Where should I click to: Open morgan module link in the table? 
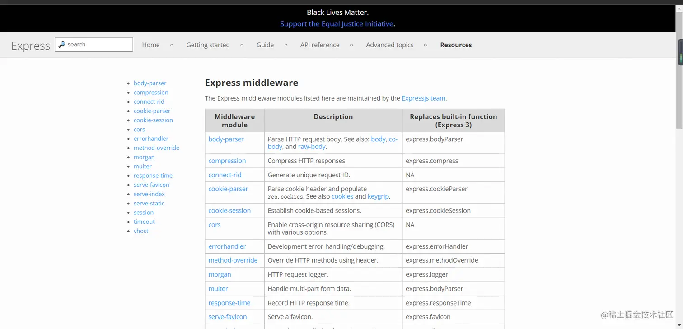click(220, 274)
